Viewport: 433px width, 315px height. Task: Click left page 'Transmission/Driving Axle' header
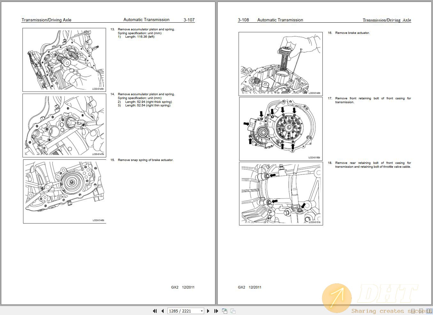coord(46,20)
